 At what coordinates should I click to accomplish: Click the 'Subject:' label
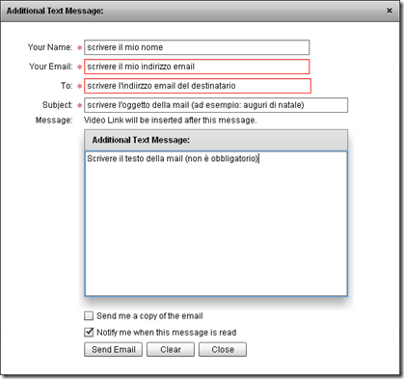pos(58,105)
